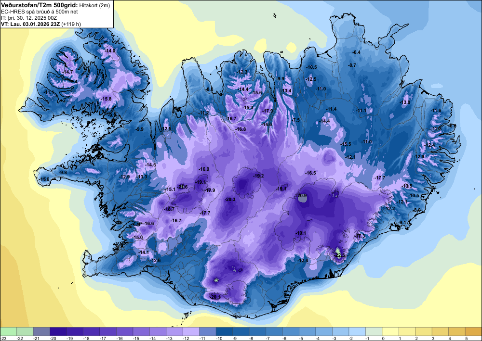
Task: Click the '5' legend scale label
Action: point(466,338)
